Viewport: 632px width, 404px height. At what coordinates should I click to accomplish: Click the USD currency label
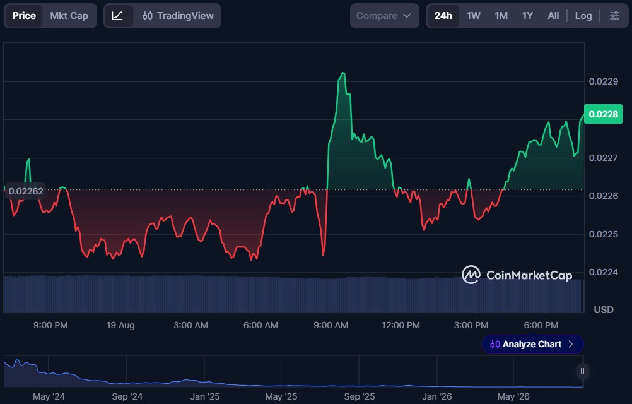(604, 310)
